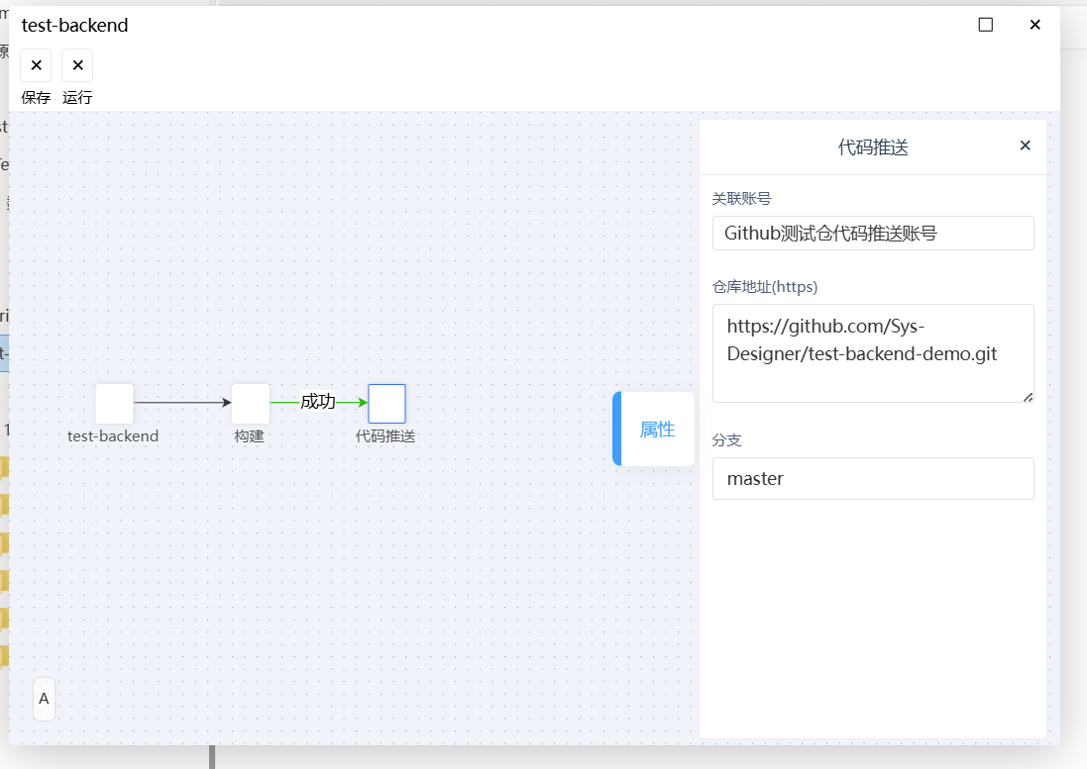Close the 代码推送 properties panel
Viewport: 1087px width, 769px height.
coord(1026,145)
